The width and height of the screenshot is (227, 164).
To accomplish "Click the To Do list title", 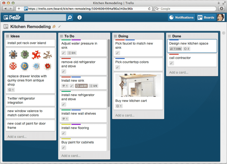I will [x=69, y=36].
